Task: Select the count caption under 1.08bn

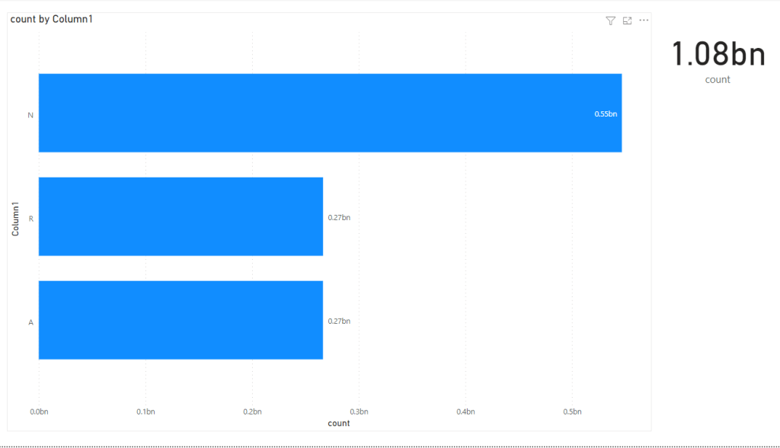Action: [718, 79]
